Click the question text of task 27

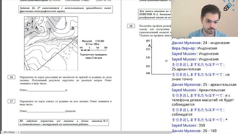point(65,103)
